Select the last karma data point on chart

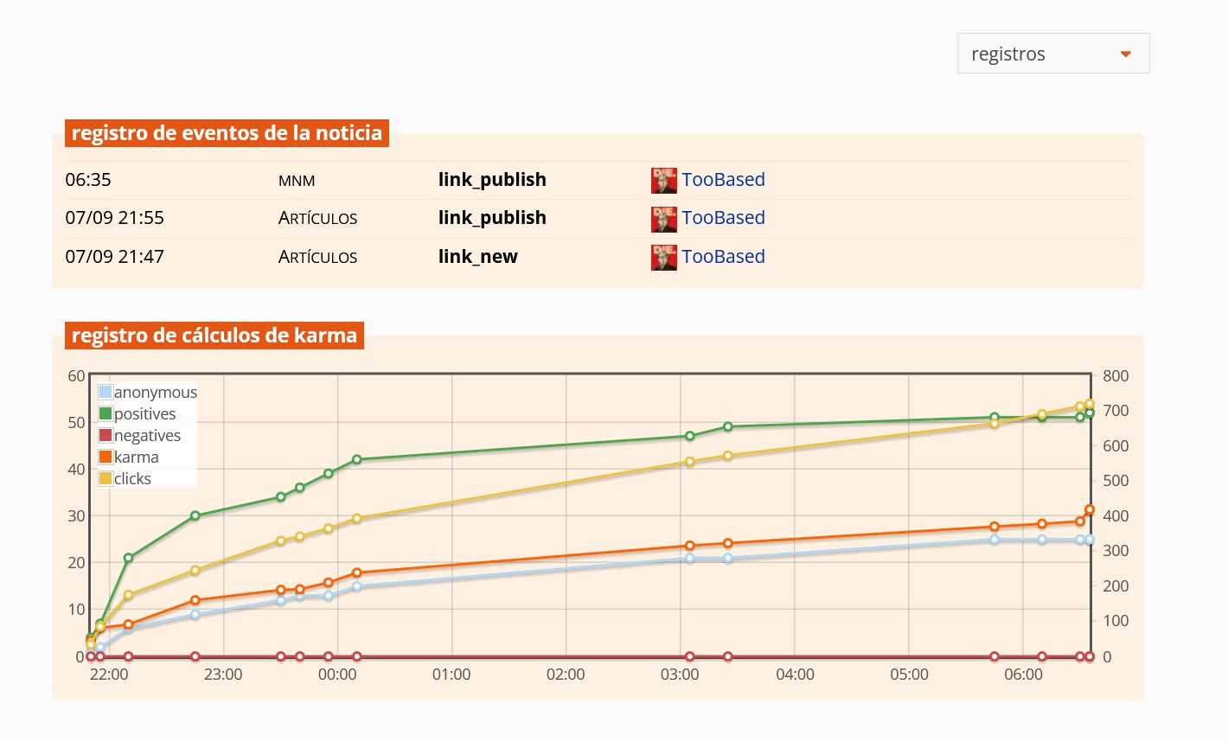[x=1090, y=510]
